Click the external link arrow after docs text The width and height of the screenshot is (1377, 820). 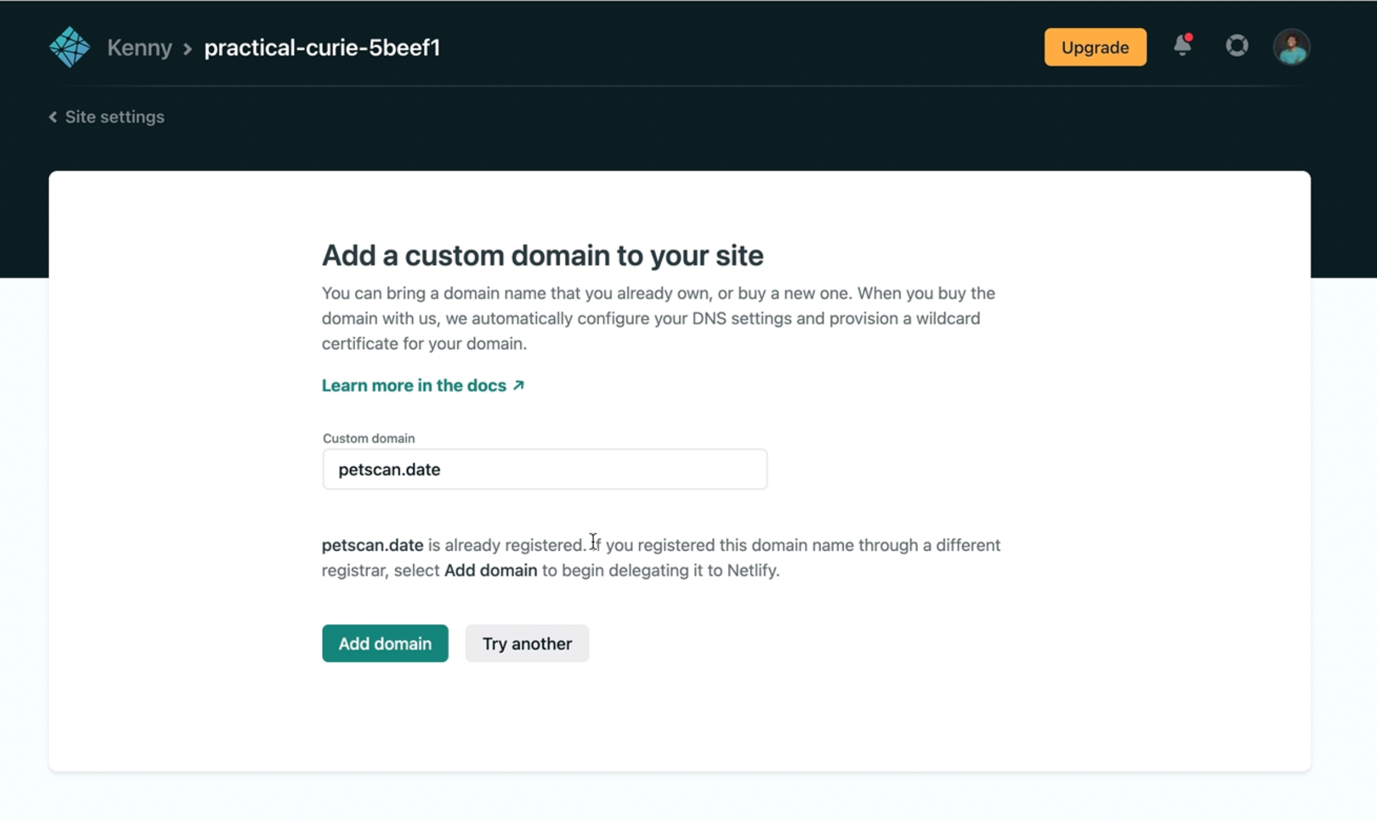pyautogui.click(x=518, y=385)
